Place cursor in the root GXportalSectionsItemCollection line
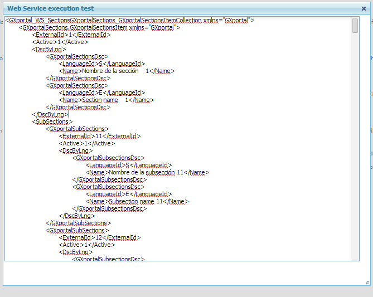Image resolution: width=373 pixels, height=297 pixels. [x=129, y=20]
